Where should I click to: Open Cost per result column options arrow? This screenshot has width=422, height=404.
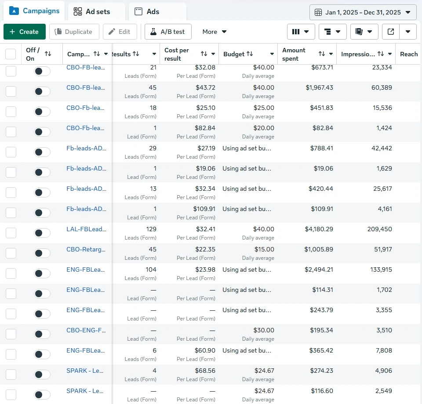click(x=213, y=54)
